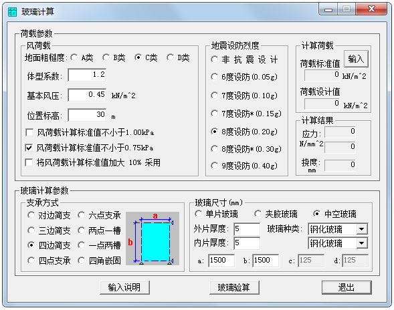Select 夹胶玻璃 glass type

click(x=276, y=214)
